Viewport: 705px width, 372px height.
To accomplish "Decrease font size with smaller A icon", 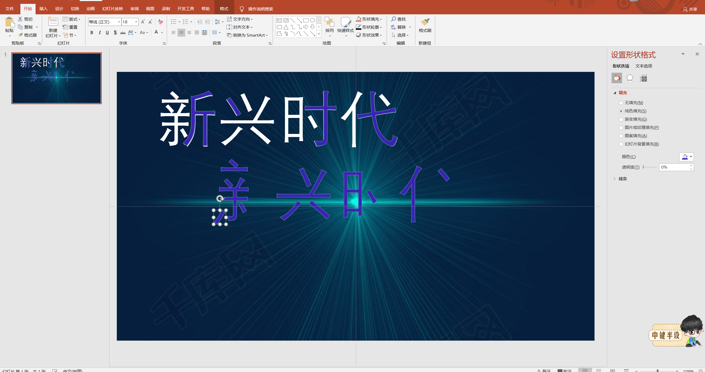I will pos(150,22).
